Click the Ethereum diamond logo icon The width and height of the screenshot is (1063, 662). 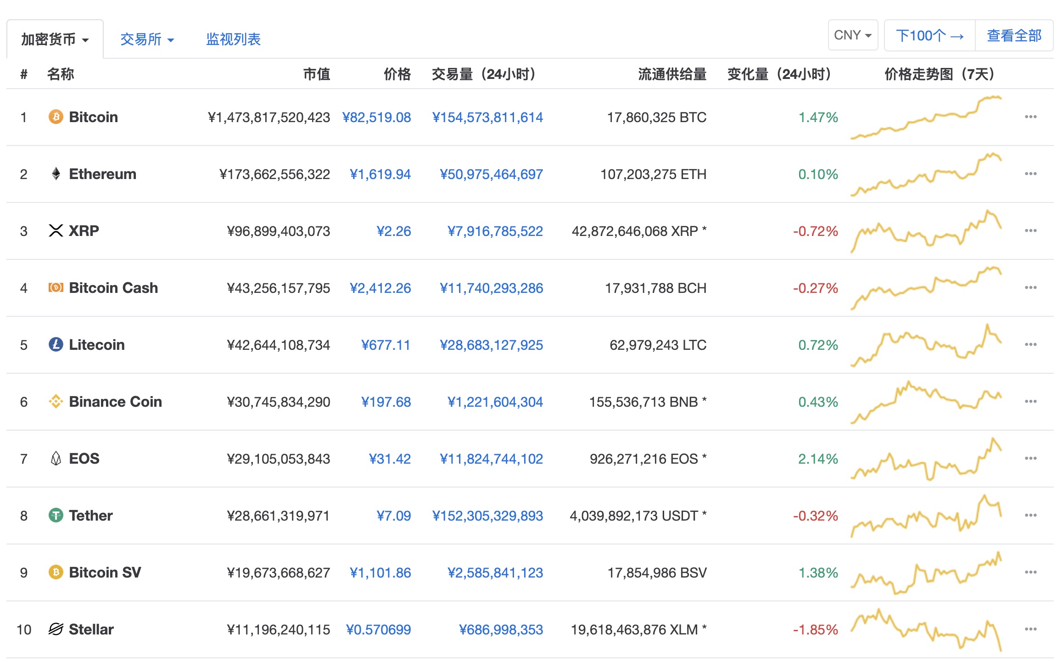pyautogui.click(x=56, y=174)
